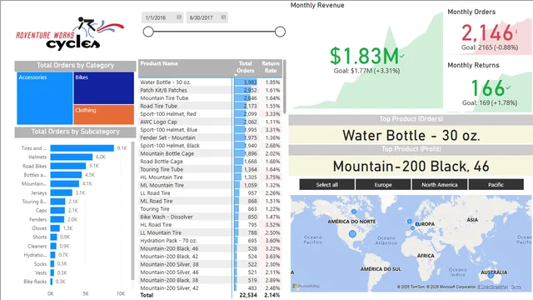This screenshot has width=533, height=300.
Task: Select the Tires and Tubes 9.1K bar
Action: [x=82, y=148]
